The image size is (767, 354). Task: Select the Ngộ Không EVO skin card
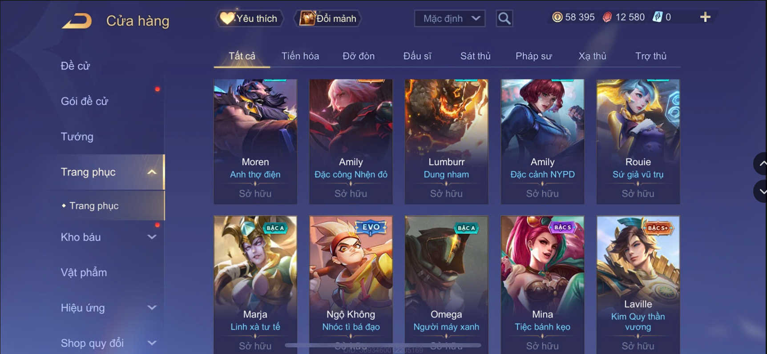[351, 285]
